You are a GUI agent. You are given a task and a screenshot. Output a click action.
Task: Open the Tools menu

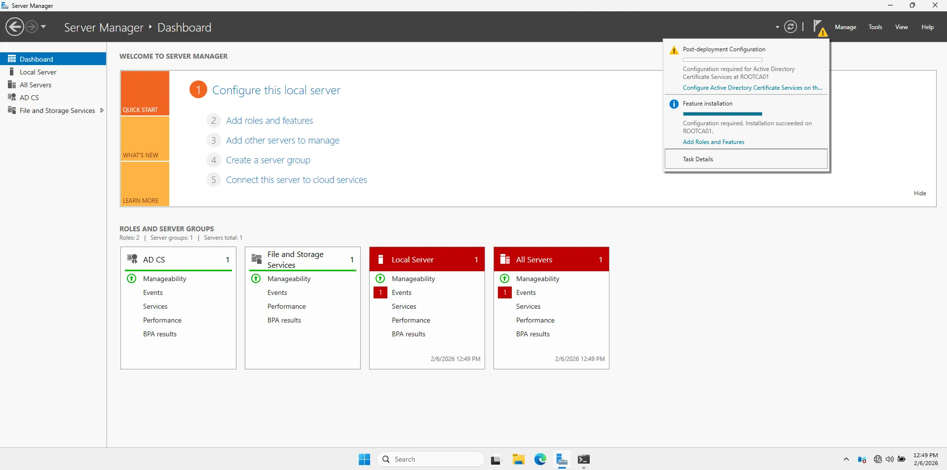point(875,27)
